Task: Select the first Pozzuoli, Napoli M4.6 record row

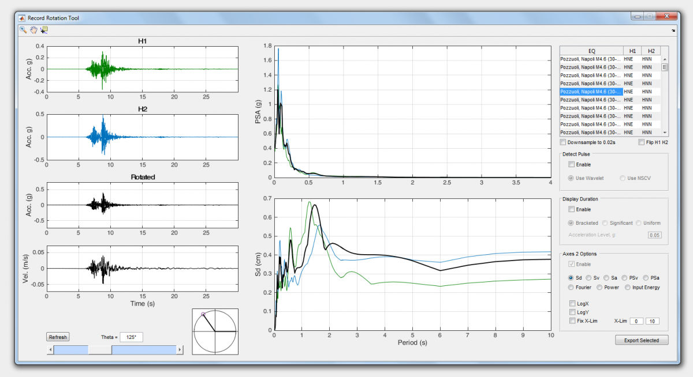Action: (x=591, y=59)
